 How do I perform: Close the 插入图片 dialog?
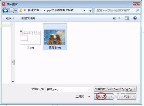(x=136, y=4)
